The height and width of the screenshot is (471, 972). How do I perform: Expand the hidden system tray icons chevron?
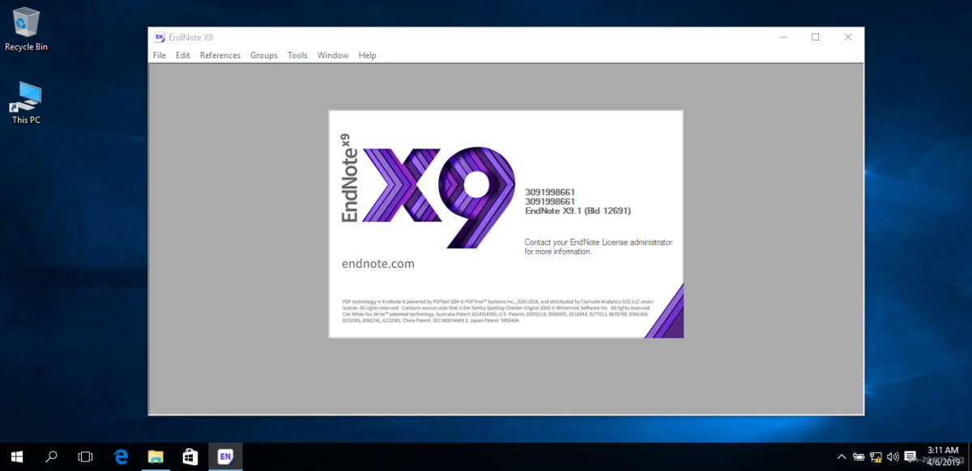842,456
